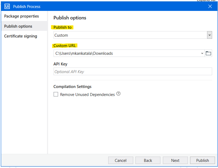Image resolution: width=218 pixels, height=168 pixels.
Task: Close the Publish Process dialog
Action: [x=210, y=6]
